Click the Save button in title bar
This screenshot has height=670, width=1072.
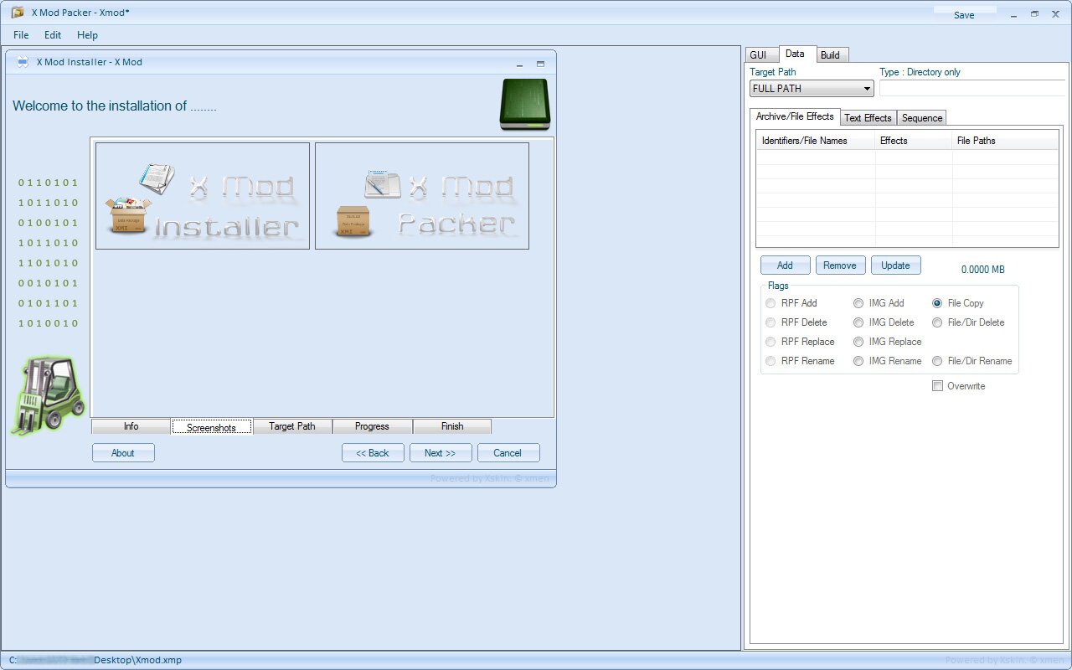pos(964,15)
